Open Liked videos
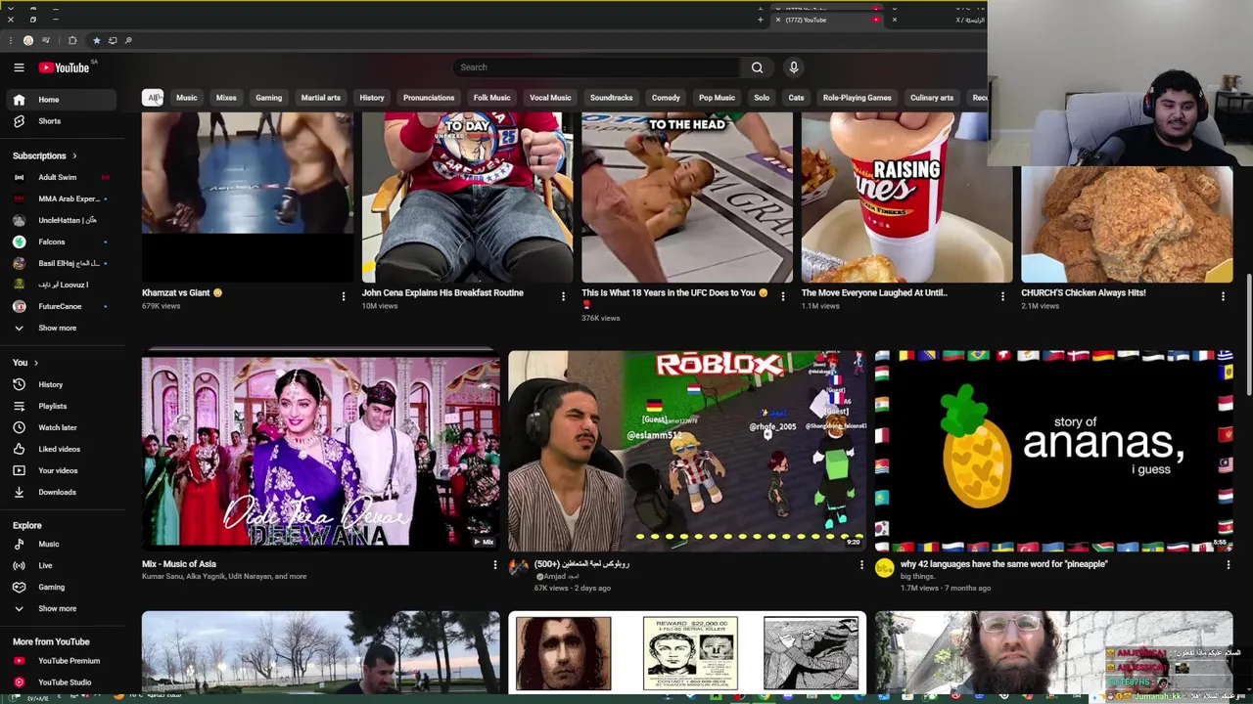 click(x=63, y=449)
